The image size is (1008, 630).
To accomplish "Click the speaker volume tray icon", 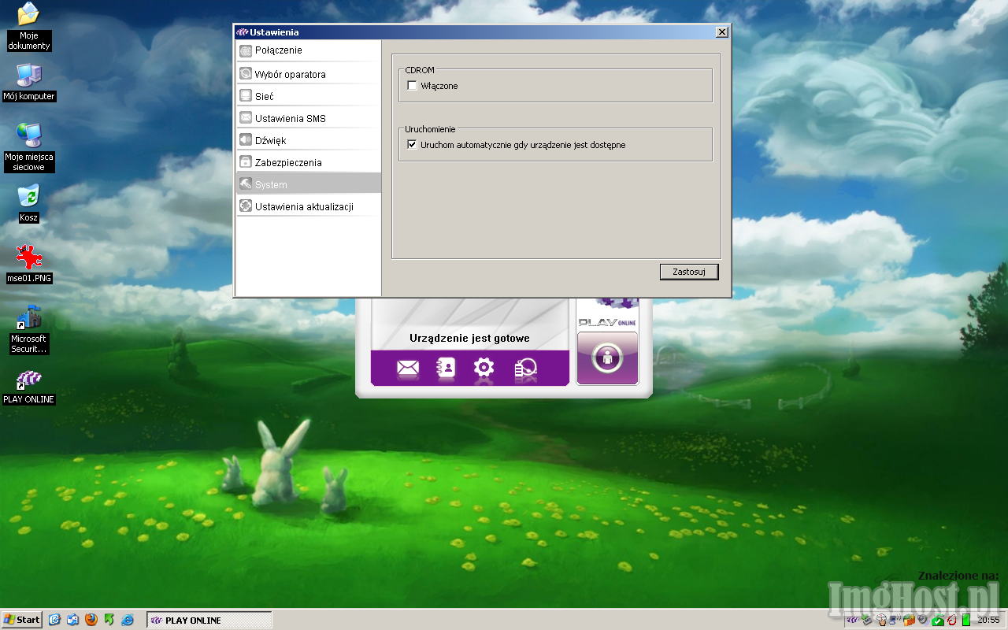I will [x=922, y=620].
